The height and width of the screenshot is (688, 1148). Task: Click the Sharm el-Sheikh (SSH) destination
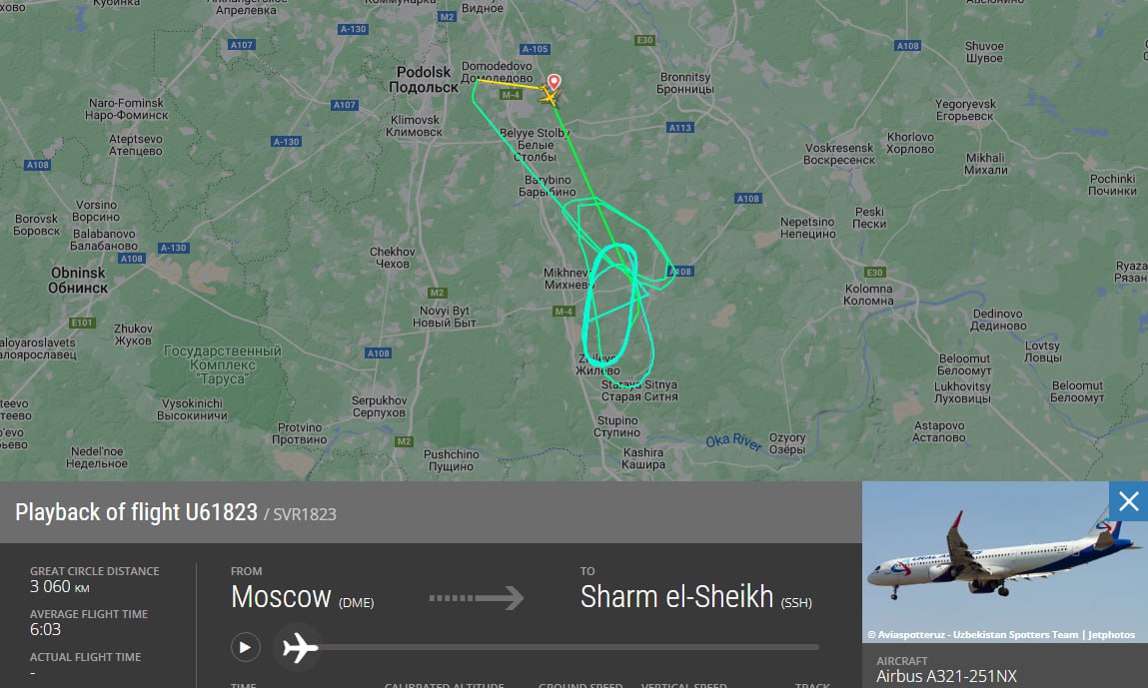tap(696, 597)
